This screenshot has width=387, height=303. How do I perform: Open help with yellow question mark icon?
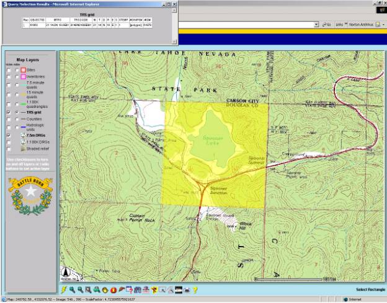(x=195, y=289)
